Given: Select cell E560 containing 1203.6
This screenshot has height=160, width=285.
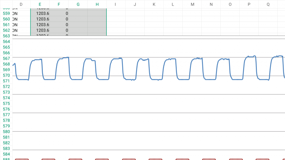Looking at the screenshot, I should 40,19.
